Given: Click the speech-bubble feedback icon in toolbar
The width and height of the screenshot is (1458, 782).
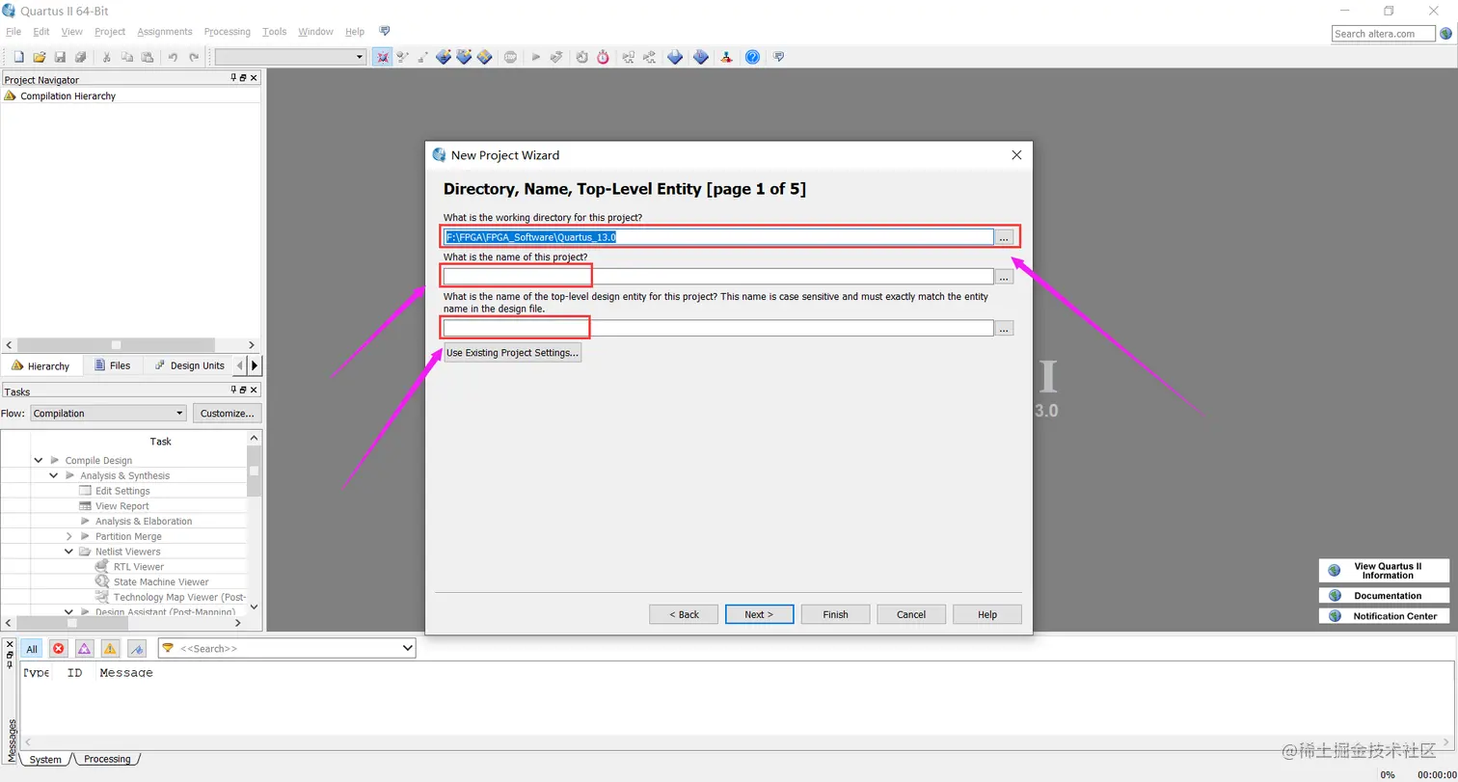Looking at the screenshot, I should pos(778,57).
